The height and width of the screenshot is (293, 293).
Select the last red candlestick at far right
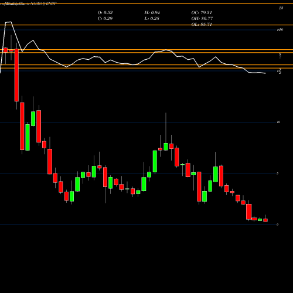265,220
